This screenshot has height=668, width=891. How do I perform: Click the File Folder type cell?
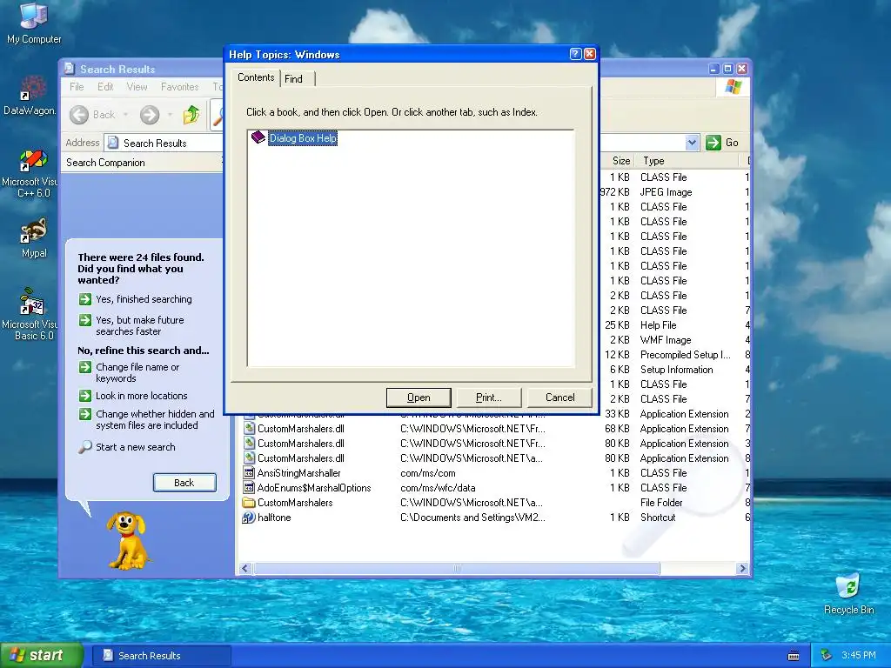coord(661,503)
